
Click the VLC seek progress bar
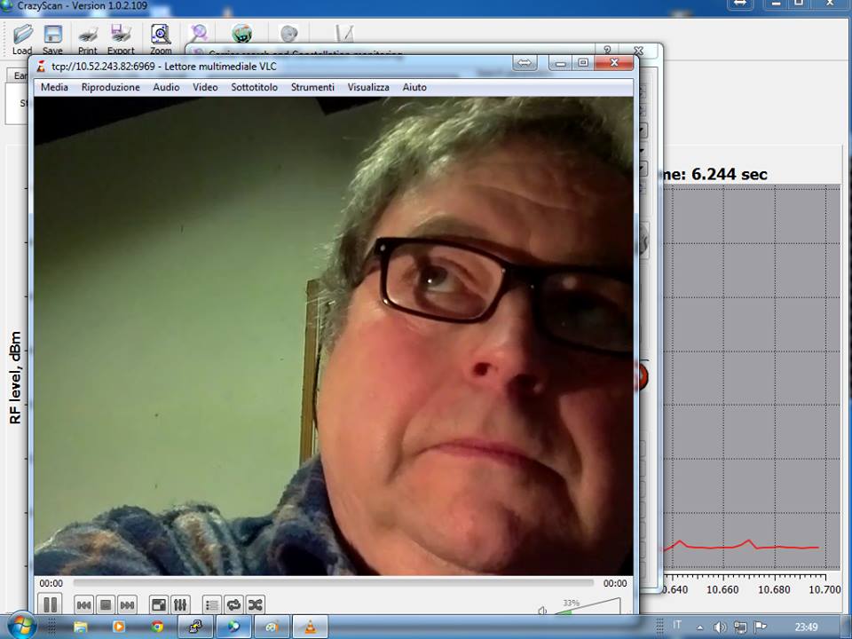pyautogui.click(x=333, y=583)
